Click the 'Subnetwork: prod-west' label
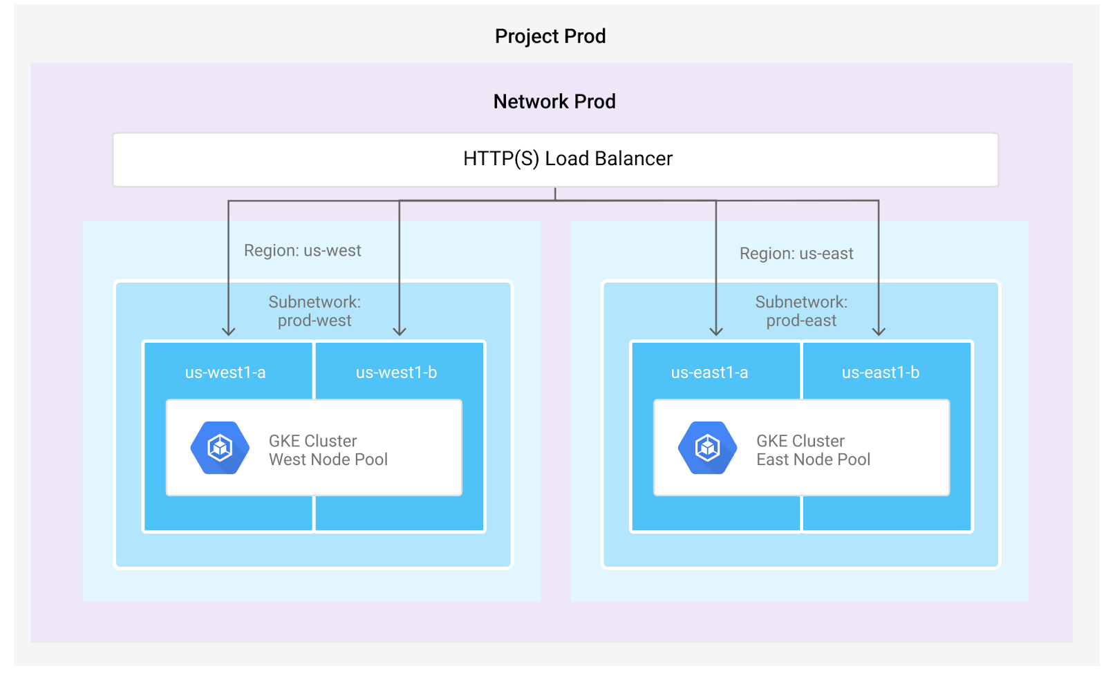The image size is (1106, 680). point(315,311)
